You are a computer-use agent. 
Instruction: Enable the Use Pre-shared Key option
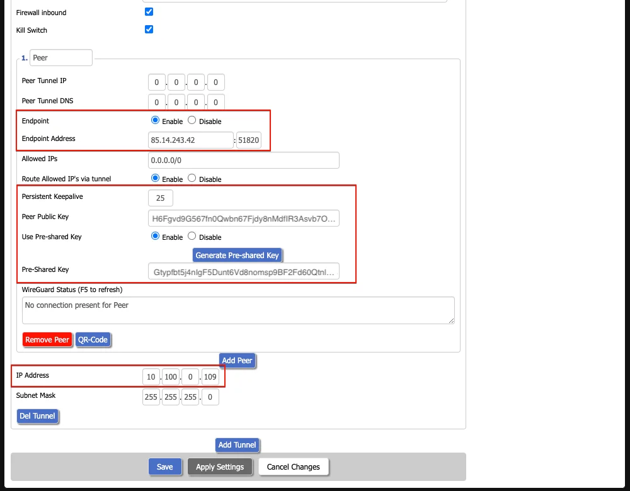(155, 236)
